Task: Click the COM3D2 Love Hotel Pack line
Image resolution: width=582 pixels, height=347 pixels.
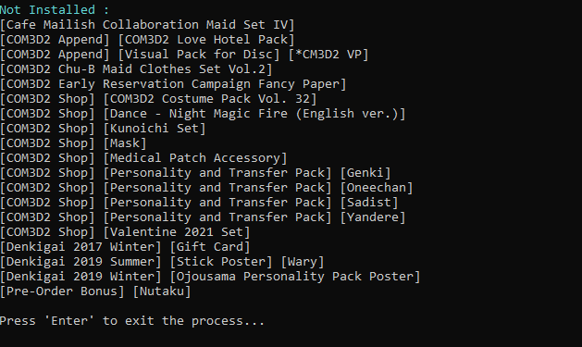Action: pos(147,40)
